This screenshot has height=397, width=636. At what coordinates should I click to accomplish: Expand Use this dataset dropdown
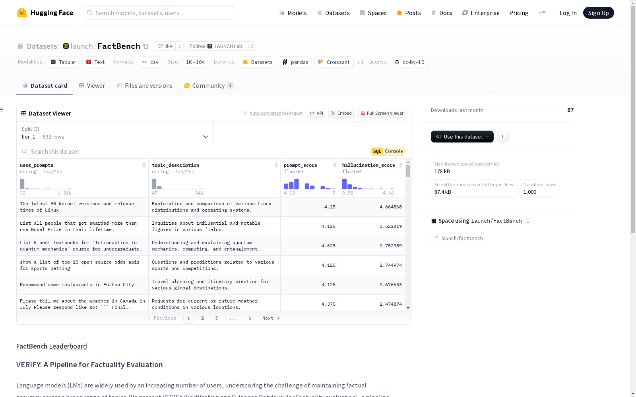click(462, 137)
